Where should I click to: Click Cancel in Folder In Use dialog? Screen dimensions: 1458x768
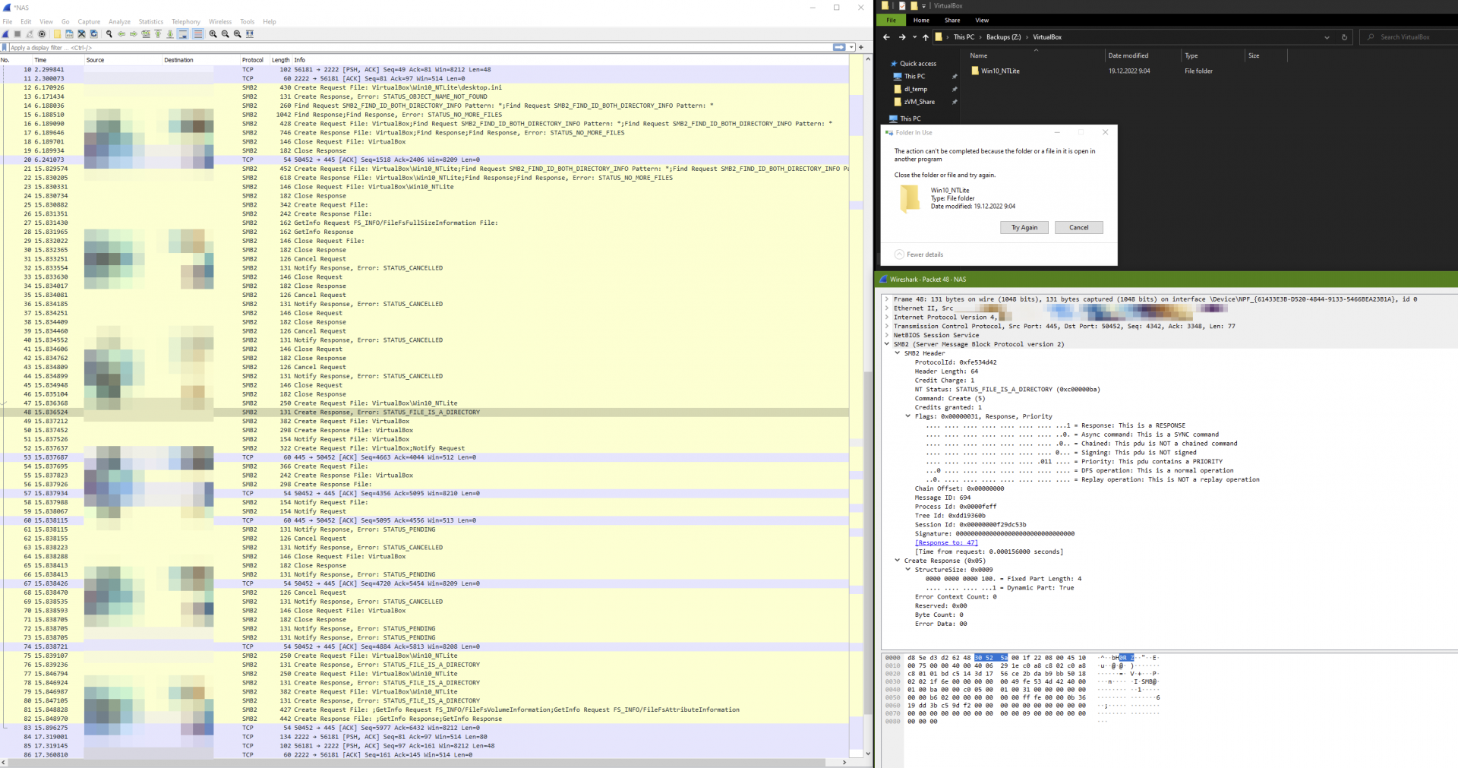click(x=1078, y=228)
